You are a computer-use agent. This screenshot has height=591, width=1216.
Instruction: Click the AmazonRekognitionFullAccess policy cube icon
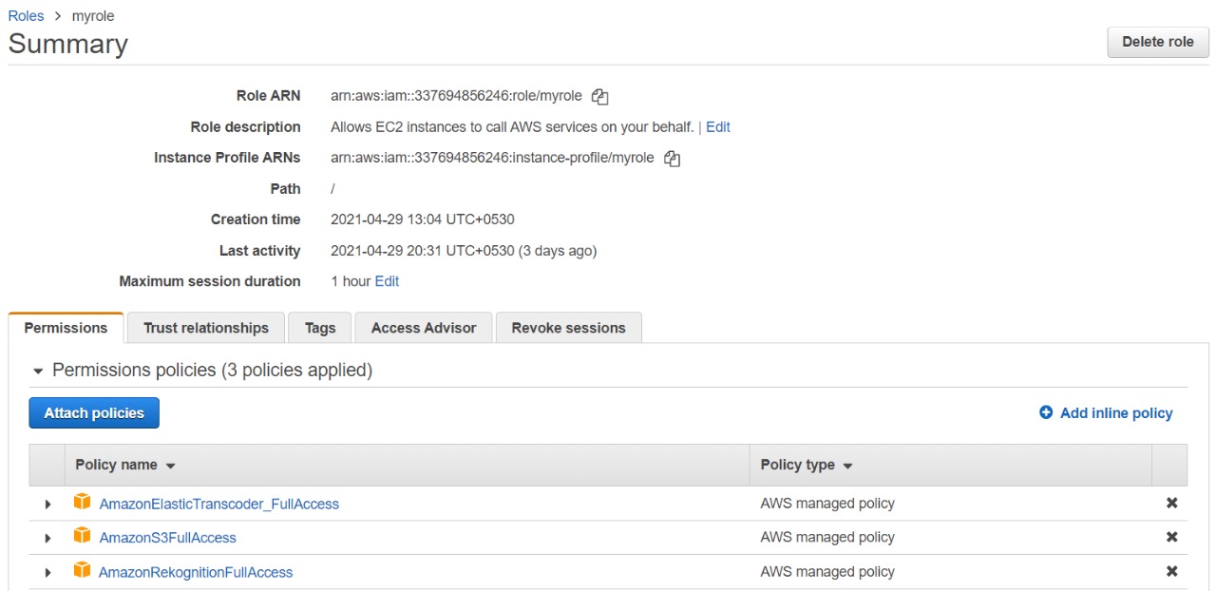(83, 571)
